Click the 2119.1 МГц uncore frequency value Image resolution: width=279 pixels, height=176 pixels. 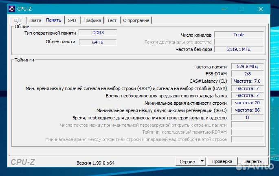coord(239,49)
